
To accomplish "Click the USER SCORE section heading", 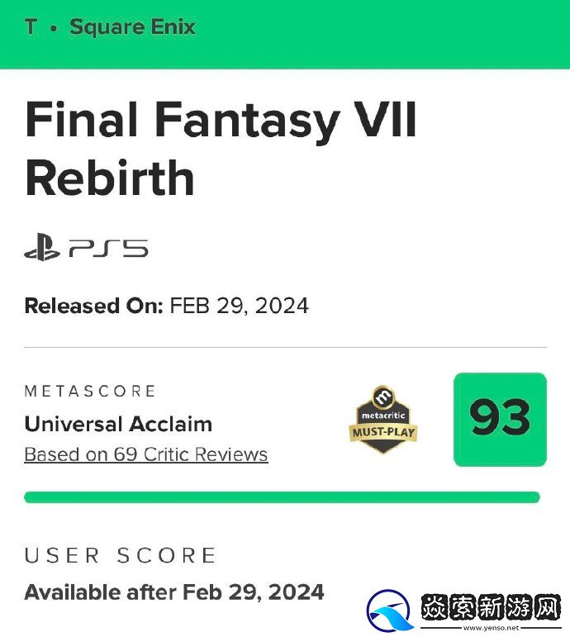I will [120, 555].
